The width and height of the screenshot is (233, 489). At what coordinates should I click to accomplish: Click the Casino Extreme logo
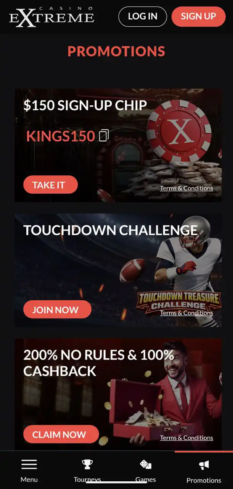click(x=52, y=17)
